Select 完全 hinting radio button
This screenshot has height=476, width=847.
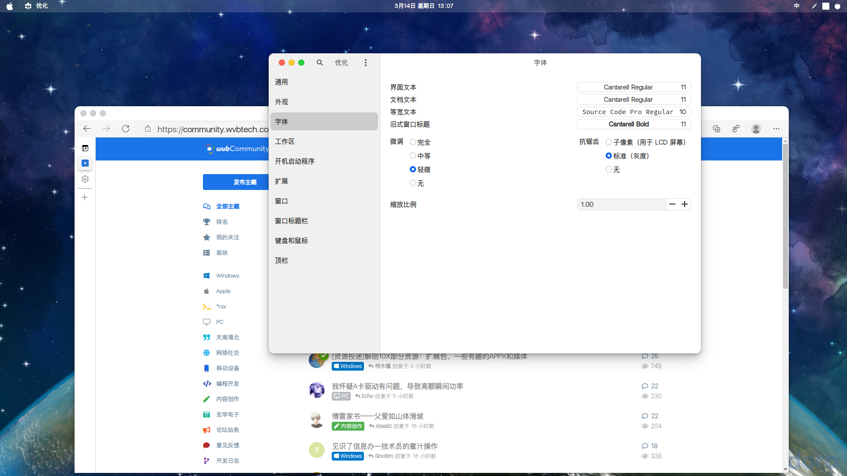coord(413,142)
